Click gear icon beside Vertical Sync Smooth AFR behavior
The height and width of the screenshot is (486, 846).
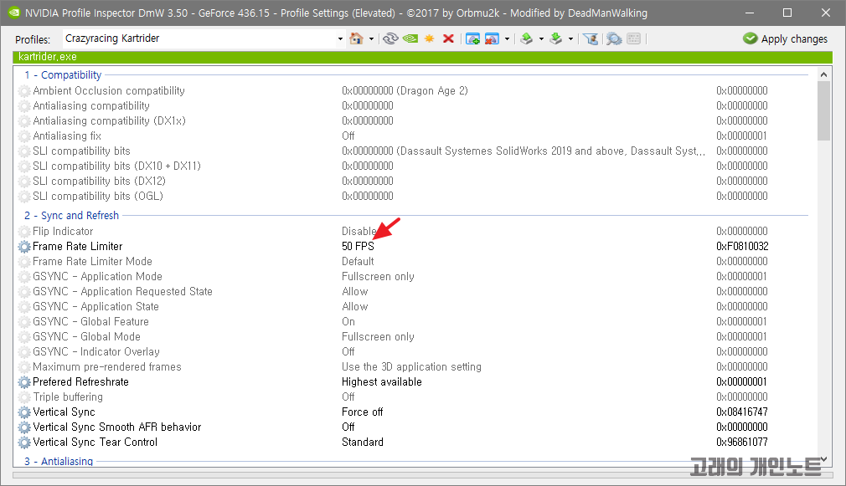coord(24,427)
